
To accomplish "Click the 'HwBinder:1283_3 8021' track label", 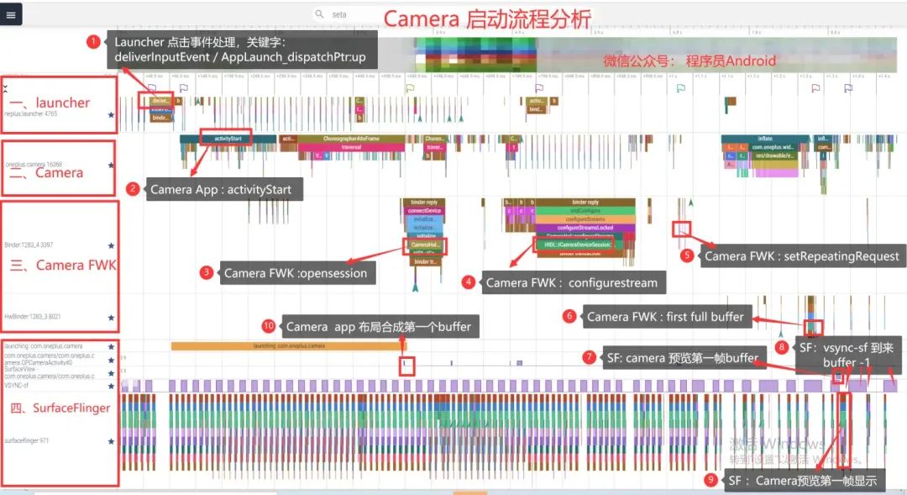I will tap(33, 317).
